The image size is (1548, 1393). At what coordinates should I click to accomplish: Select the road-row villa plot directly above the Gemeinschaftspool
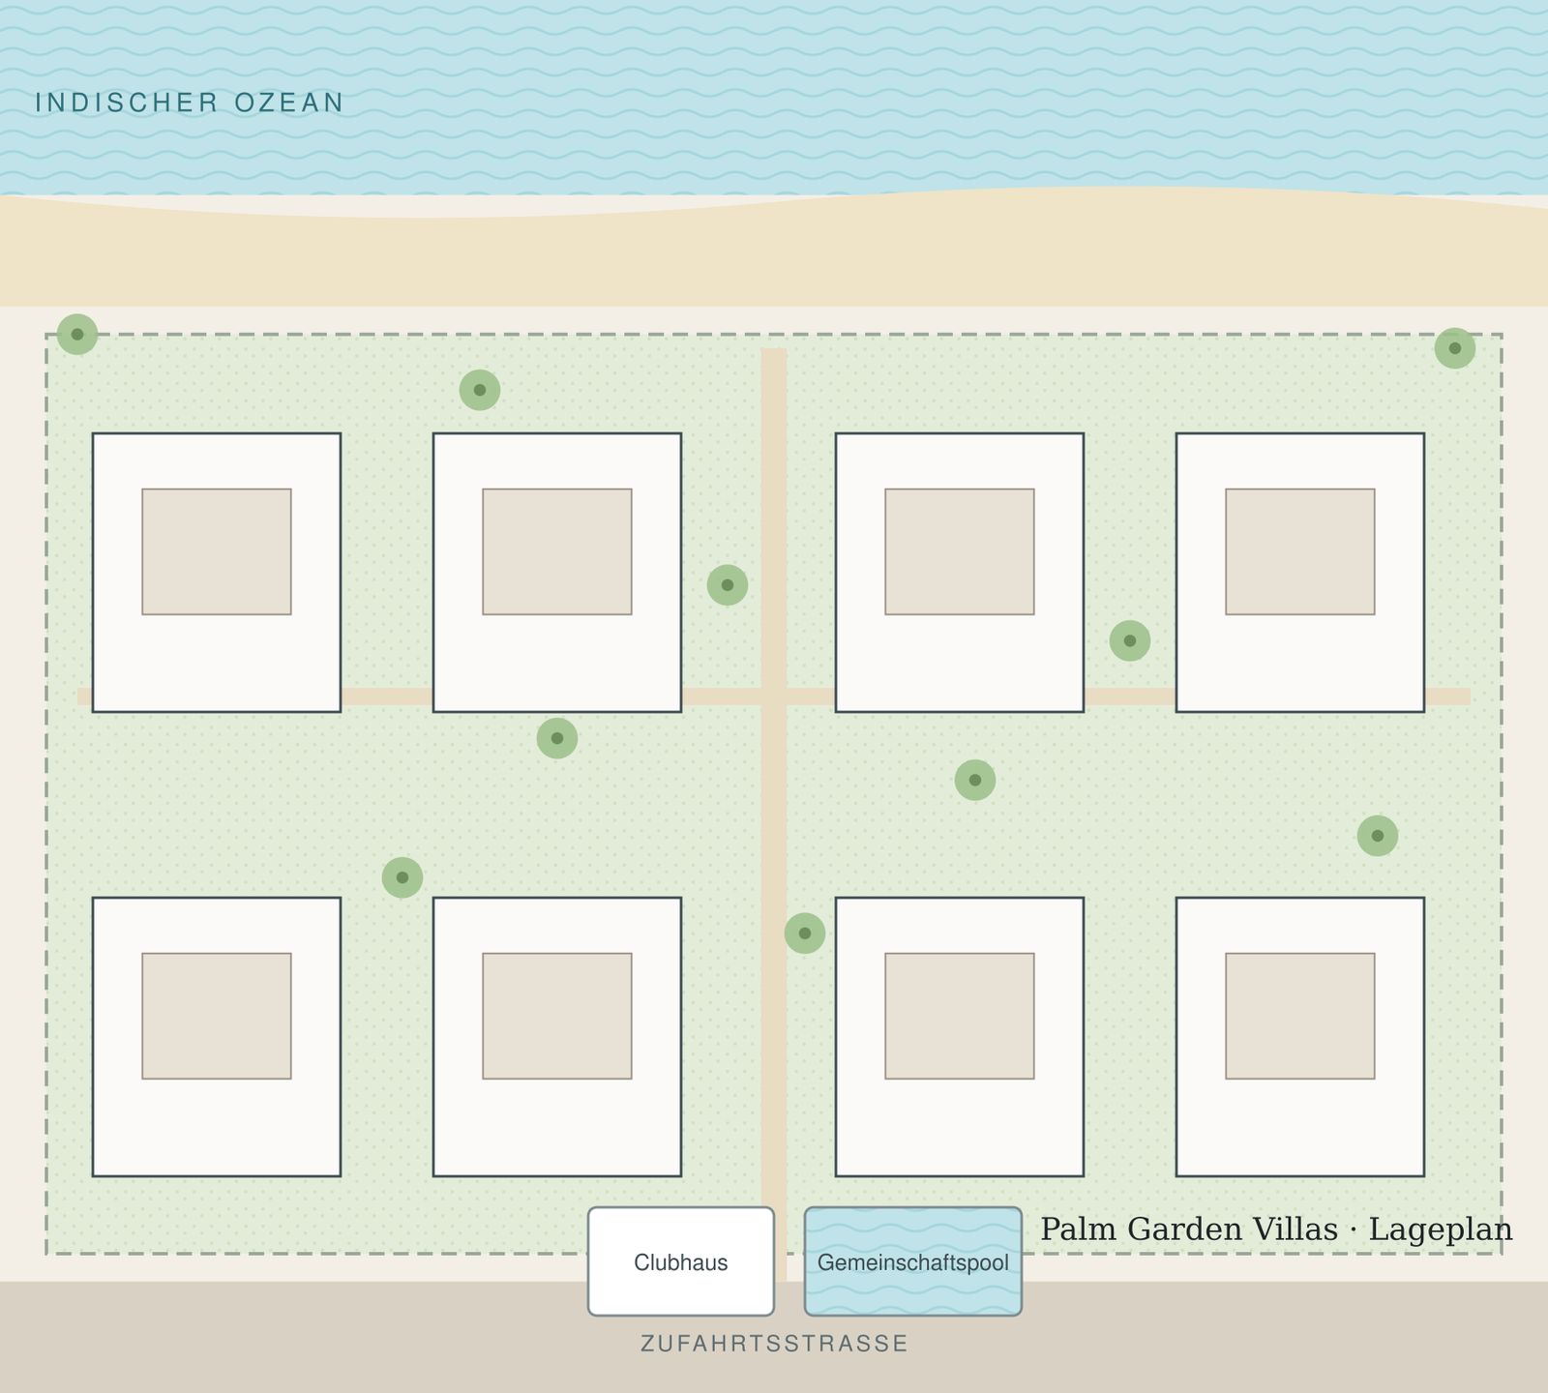tap(960, 1037)
